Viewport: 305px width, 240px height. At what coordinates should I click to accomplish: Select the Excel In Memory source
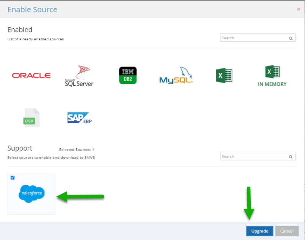(x=272, y=76)
